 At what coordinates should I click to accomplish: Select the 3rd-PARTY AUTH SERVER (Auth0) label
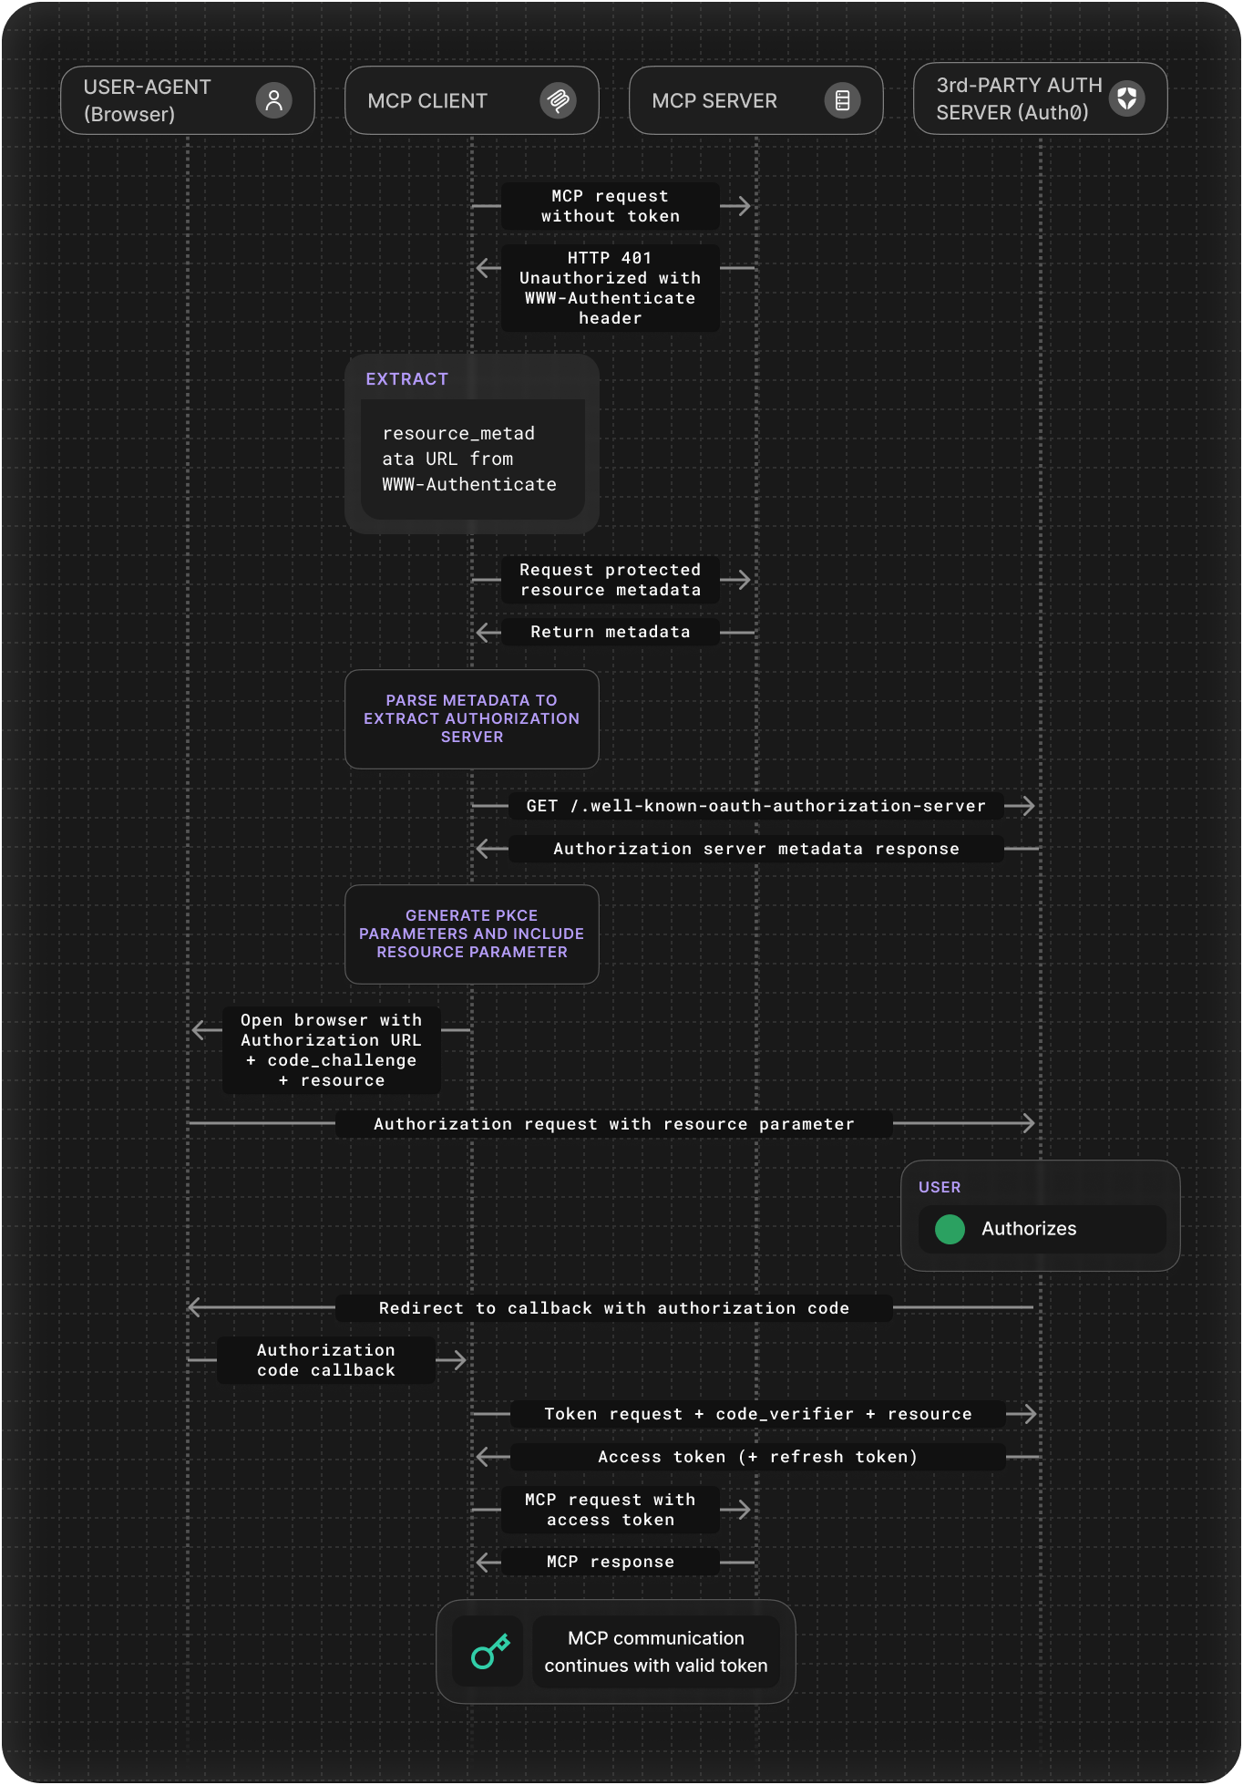coord(1019,98)
